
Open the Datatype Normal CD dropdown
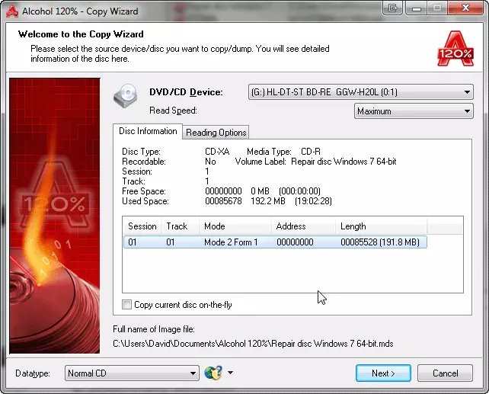click(x=132, y=373)
